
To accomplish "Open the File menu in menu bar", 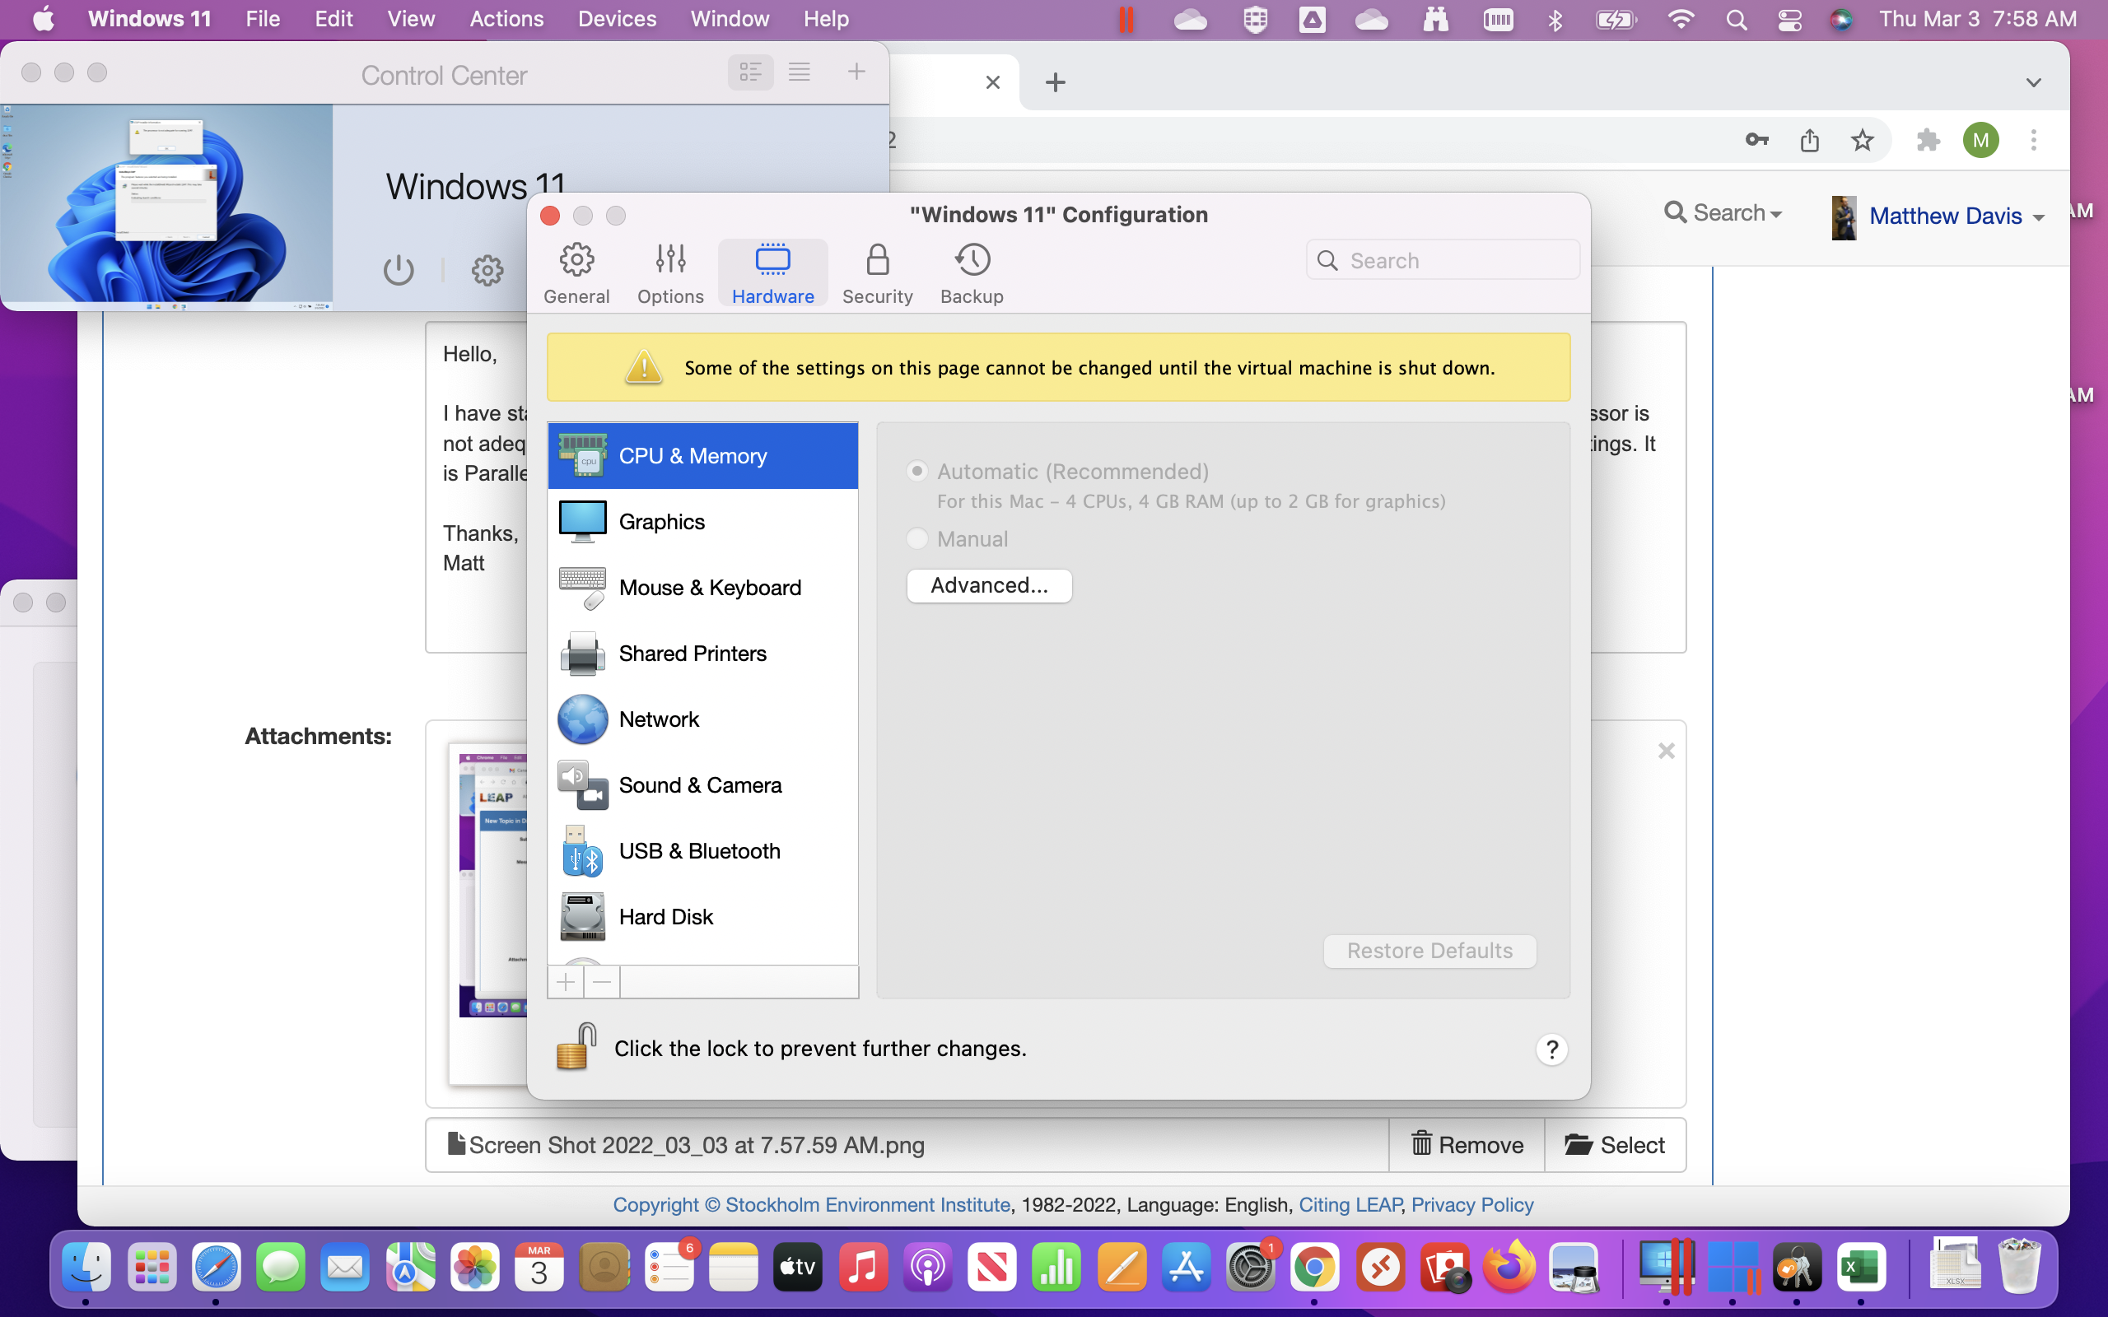I will 262,19.
